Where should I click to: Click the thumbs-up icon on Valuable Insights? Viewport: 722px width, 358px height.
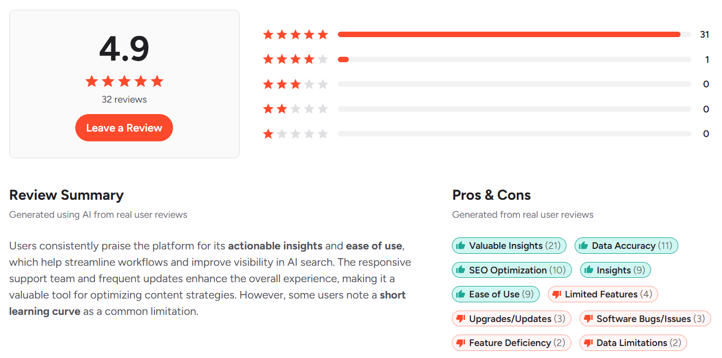point(460,246)
